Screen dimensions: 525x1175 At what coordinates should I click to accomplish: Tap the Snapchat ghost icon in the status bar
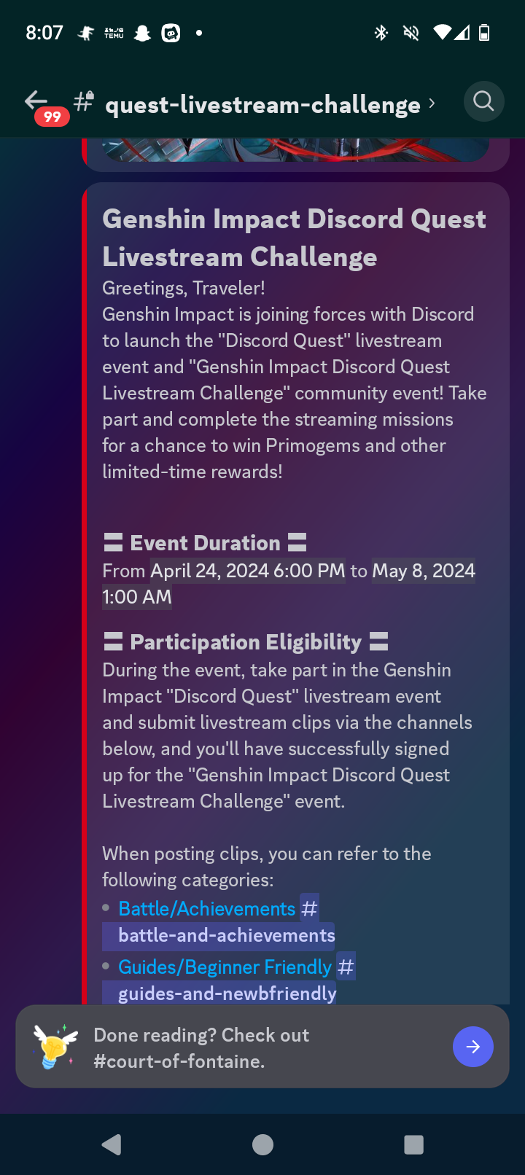(x=142, y=33)
